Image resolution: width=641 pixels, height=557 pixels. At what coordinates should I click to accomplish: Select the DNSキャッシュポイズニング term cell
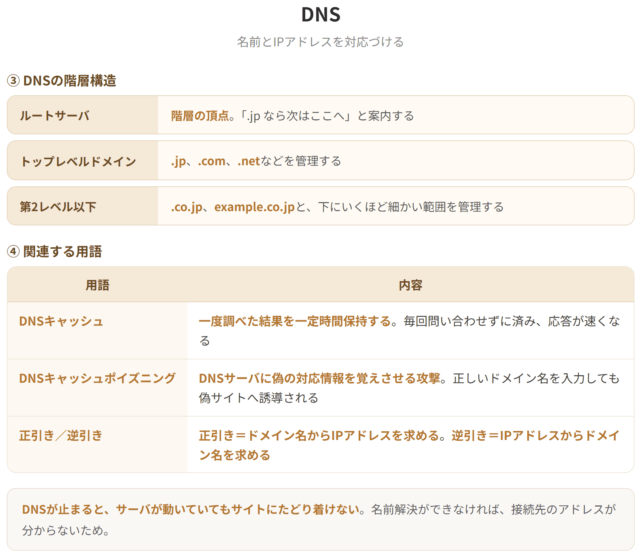tap(97, 388)
